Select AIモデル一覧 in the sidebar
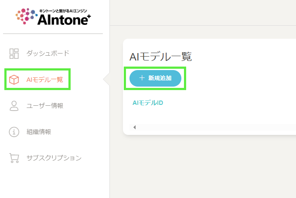Screen dimensions: 296x198 click(x=44, y=80)
